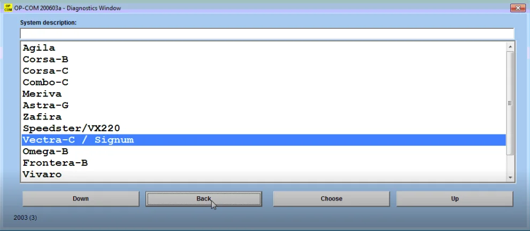The width and height of the screenshot is (530, 231).
Task: Click the Down button
Action: pyautogui.click(x=81, y=198)
